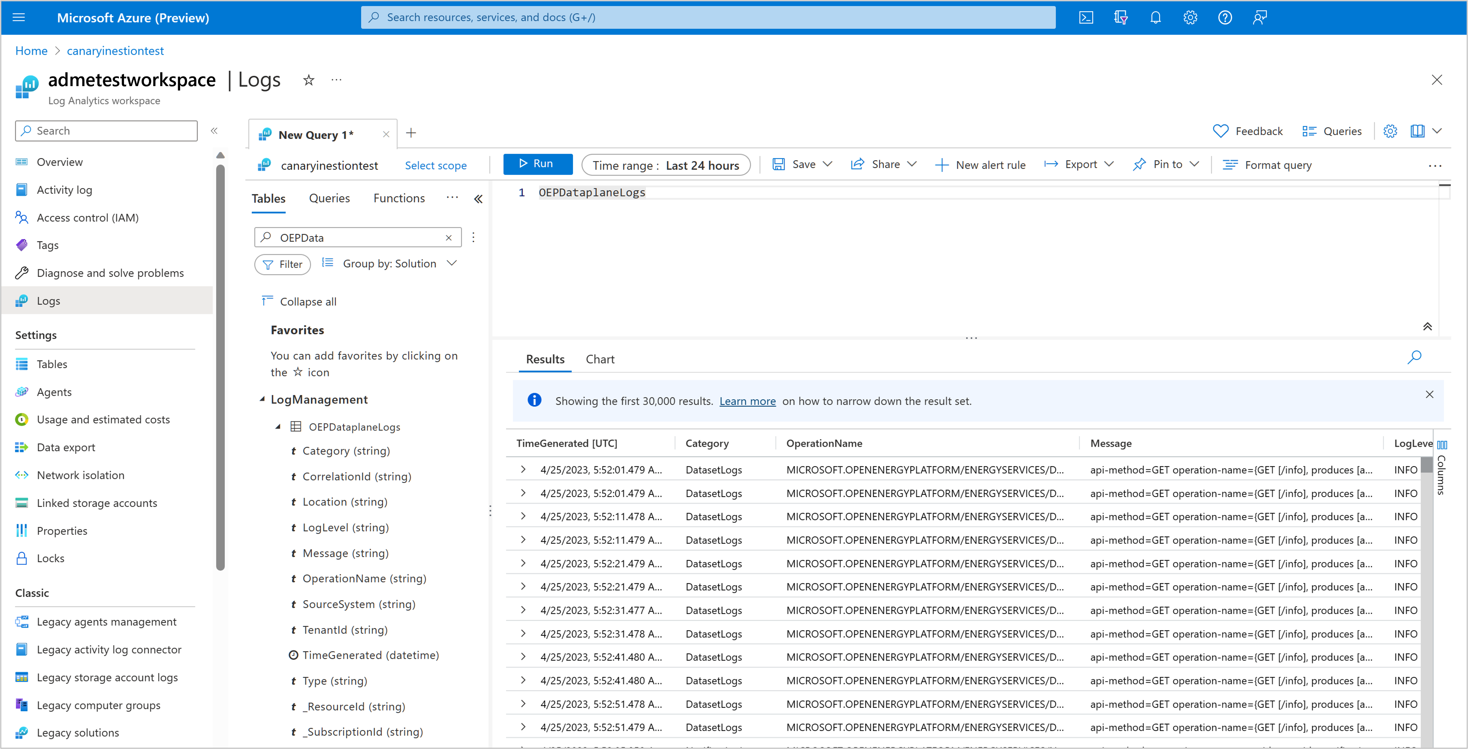The image size is (1468, 749).
Task: Open the portal hamburger menu
Action: (x=19, y=17)
